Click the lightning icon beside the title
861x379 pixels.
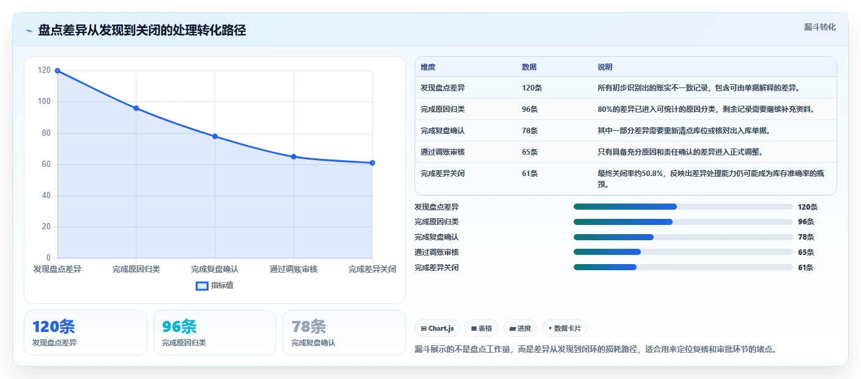[x=29, y=31]
